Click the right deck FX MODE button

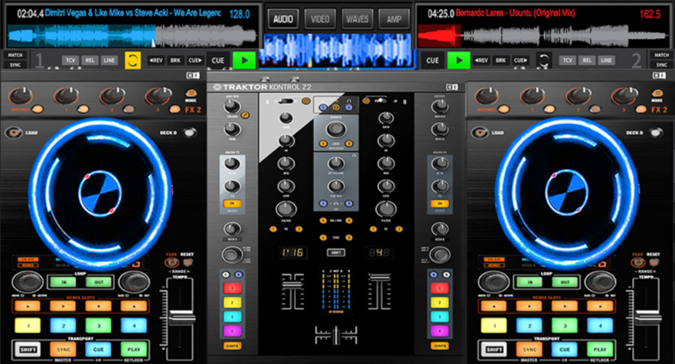click(657, 93)
